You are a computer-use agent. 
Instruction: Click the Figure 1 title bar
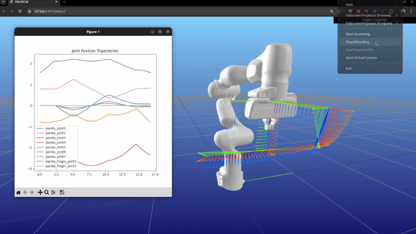[93, 32]
